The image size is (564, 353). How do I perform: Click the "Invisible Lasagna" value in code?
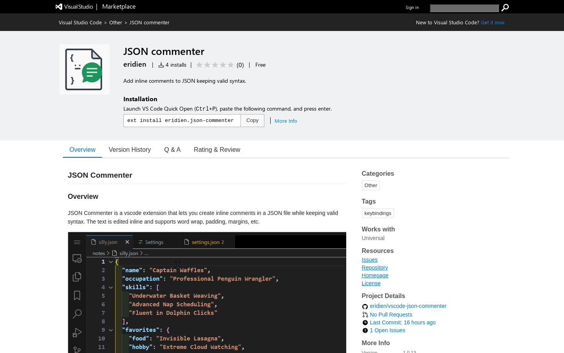(x=189, y=338)
